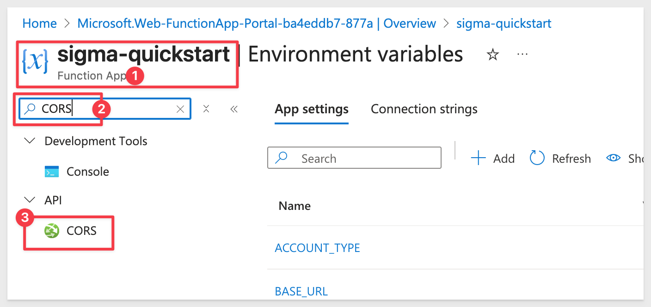The height and width of the screenshot is (307, 651).
Task: Click the environment variables {x} icon
Action: 35,60
